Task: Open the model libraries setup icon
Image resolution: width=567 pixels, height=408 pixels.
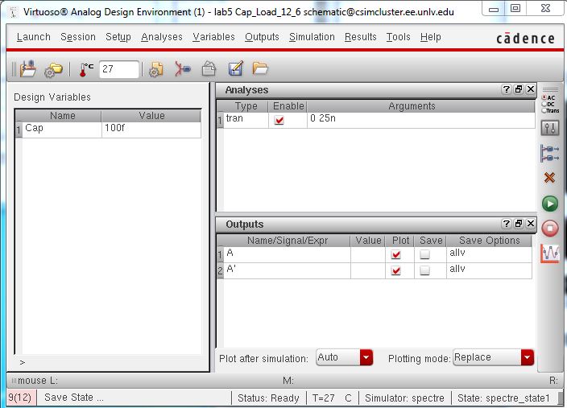Action: coord(156,69)
